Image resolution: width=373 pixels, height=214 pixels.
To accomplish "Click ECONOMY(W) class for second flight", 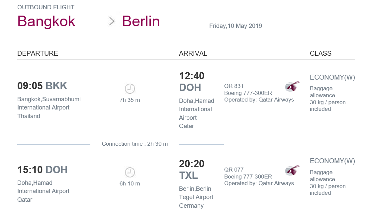I will [332, 161].
